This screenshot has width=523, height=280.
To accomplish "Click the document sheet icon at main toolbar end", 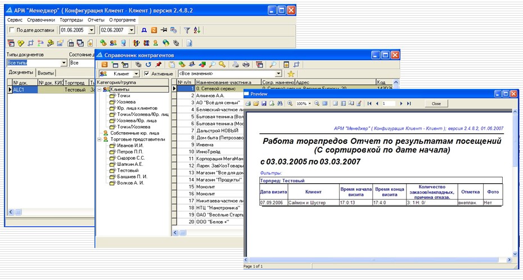I will click(189, 43).
